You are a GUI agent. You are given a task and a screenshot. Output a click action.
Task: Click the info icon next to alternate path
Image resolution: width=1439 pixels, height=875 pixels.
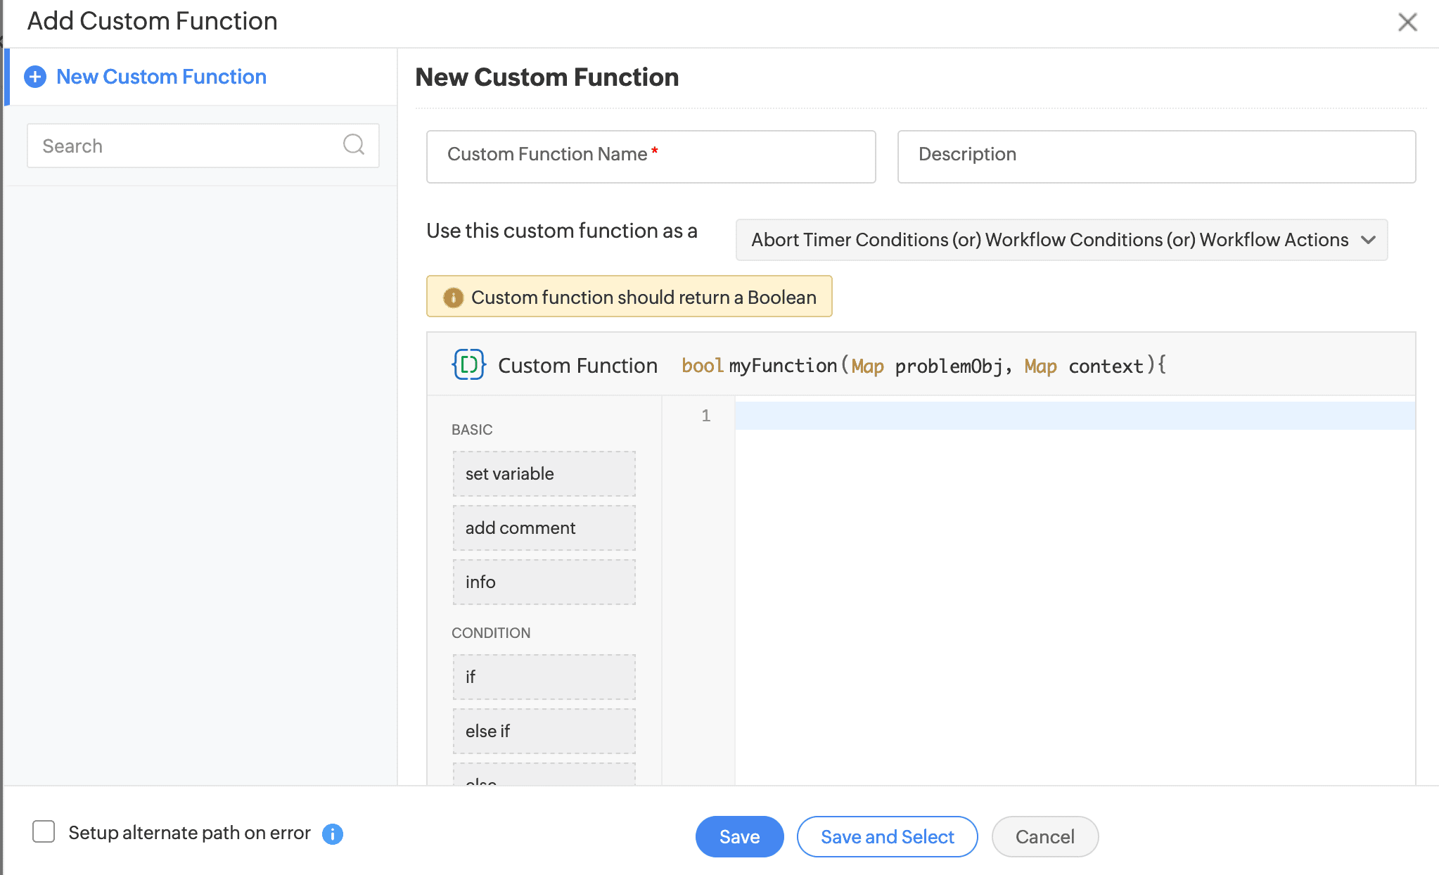[332, 834]
